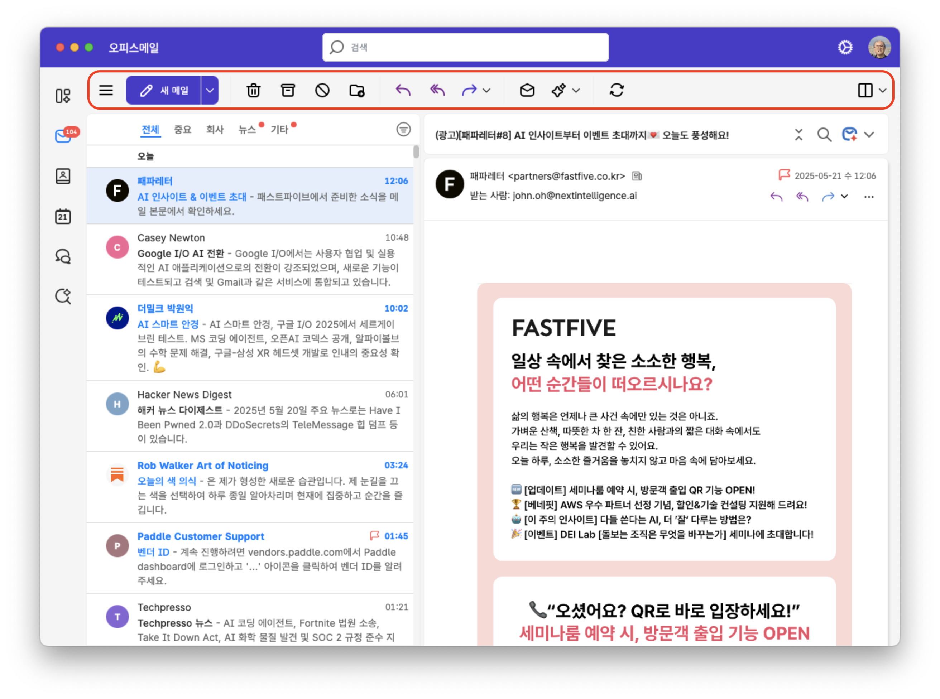Show sender contact card icon
Screen dimensions: 940x699
click(637, 176)
